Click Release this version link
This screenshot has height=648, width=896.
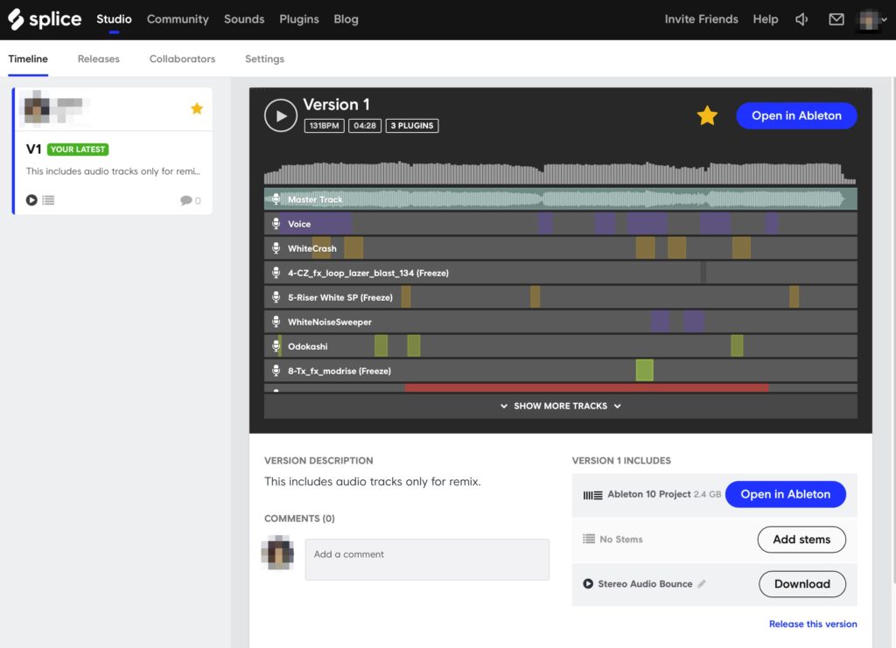tap(813, 624)
